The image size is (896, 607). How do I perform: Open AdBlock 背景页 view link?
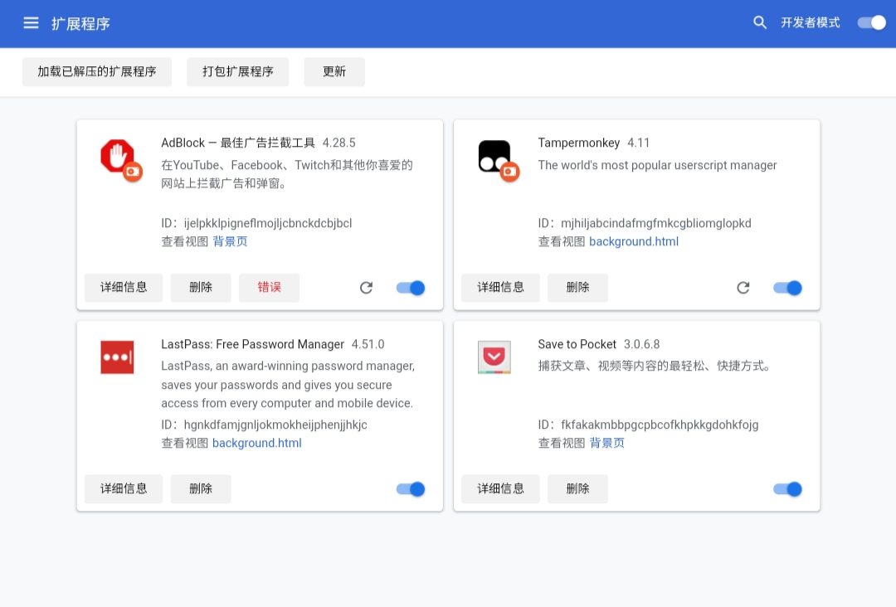tap(231, 241)
